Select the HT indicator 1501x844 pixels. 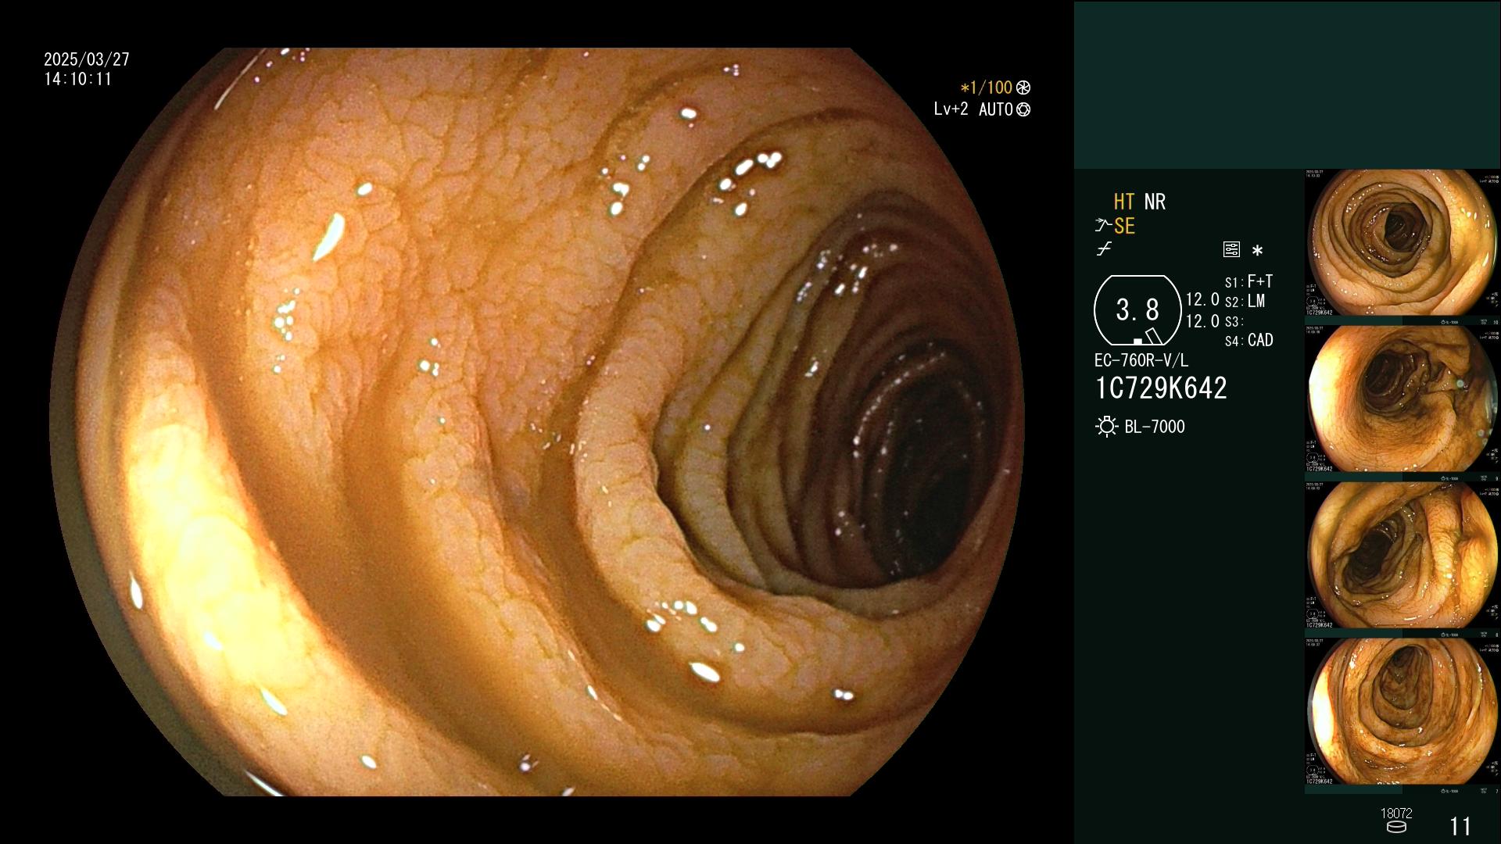coord(1123,202)
